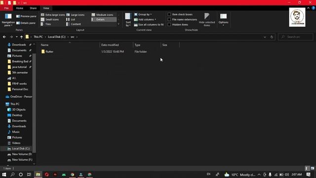The height and width of the screenshot is (178, 316).
Task: Enable Item check boxes
Action: coord(169,14)
